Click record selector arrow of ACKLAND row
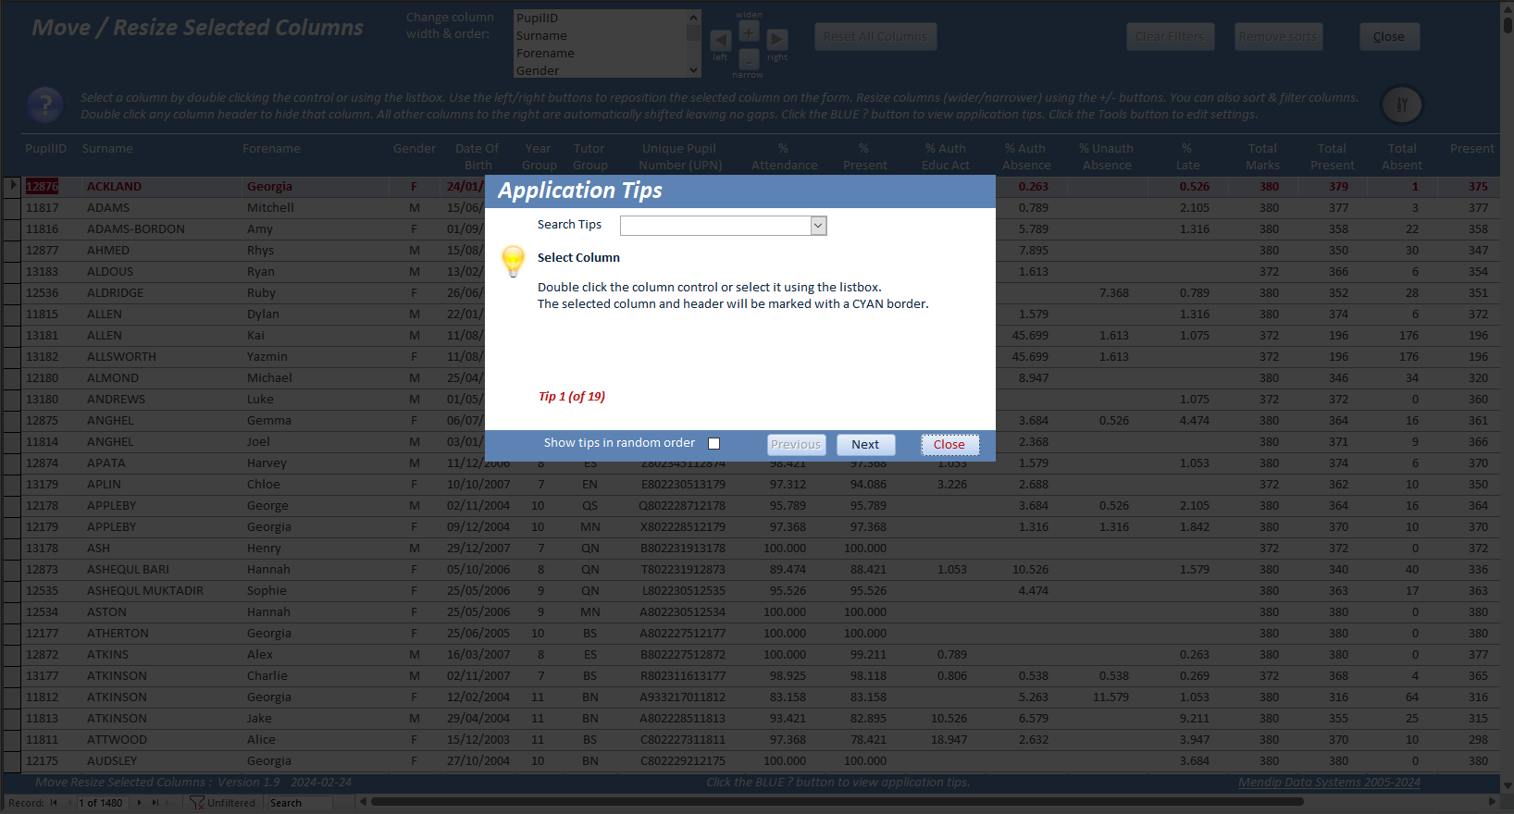Screen dimensions: 1514x814 pyautogui.click(x=12, y=186)
